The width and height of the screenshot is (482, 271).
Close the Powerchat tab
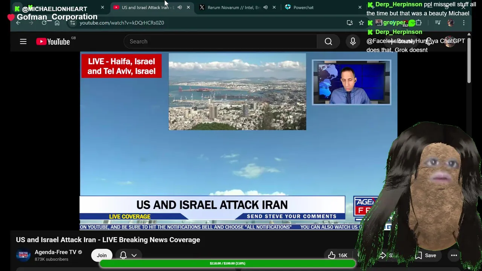[x=360, y=7]
